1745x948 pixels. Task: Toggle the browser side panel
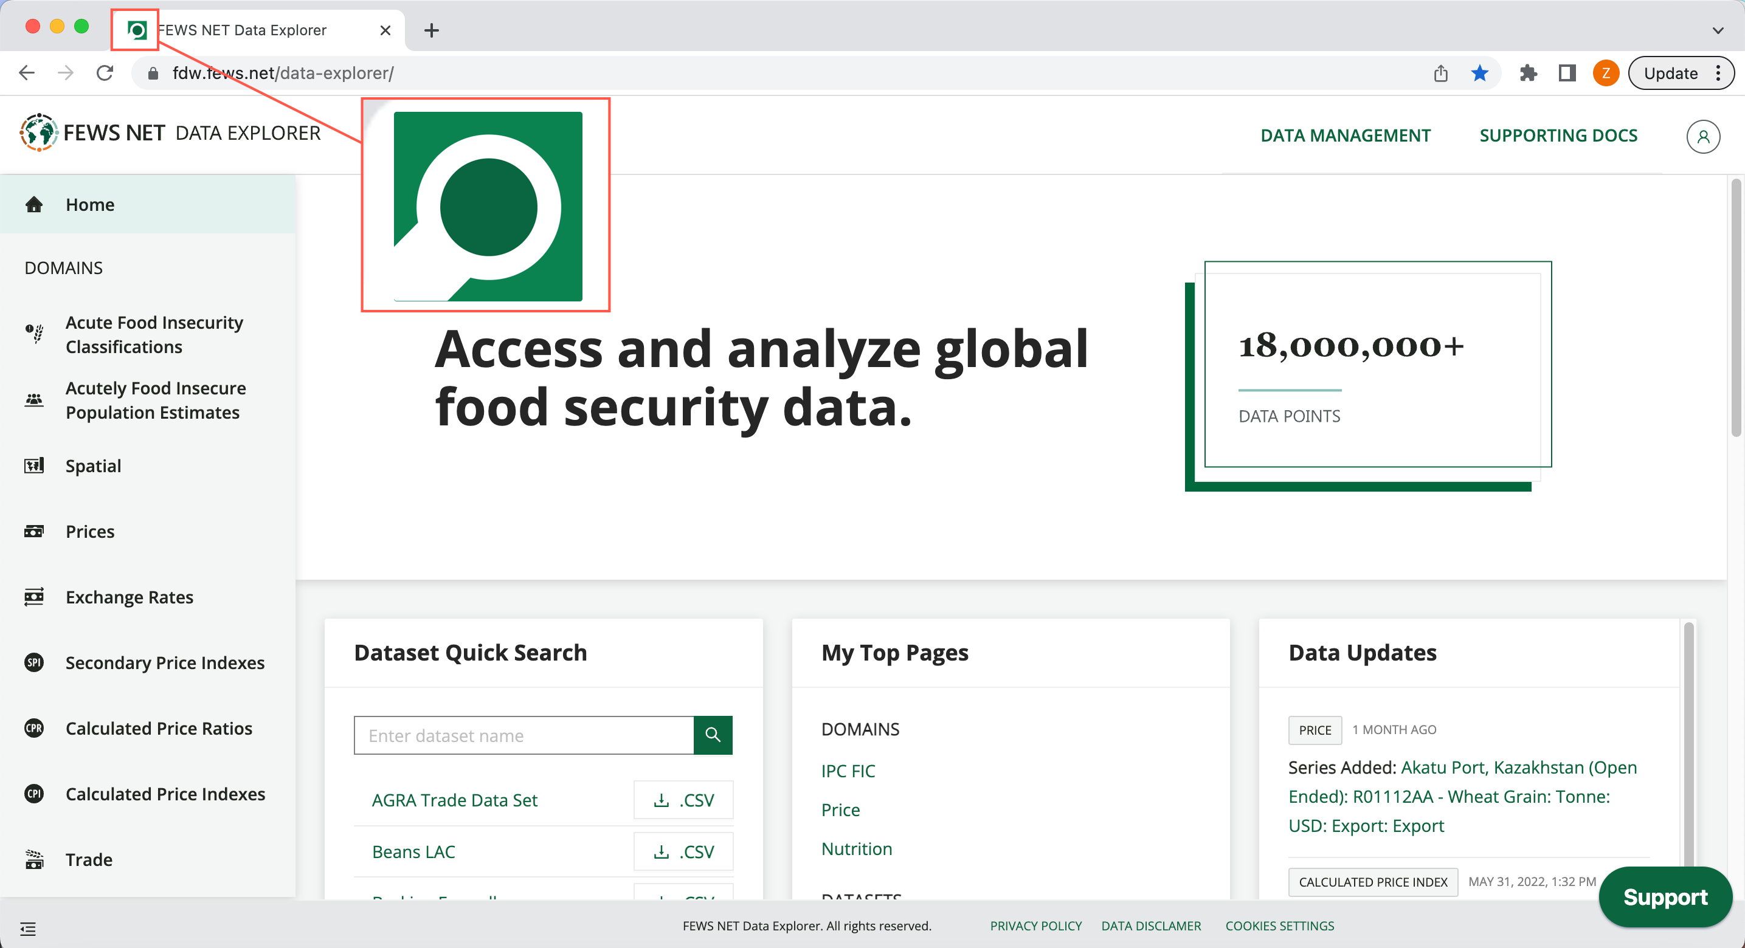[x=1567, y=73]
